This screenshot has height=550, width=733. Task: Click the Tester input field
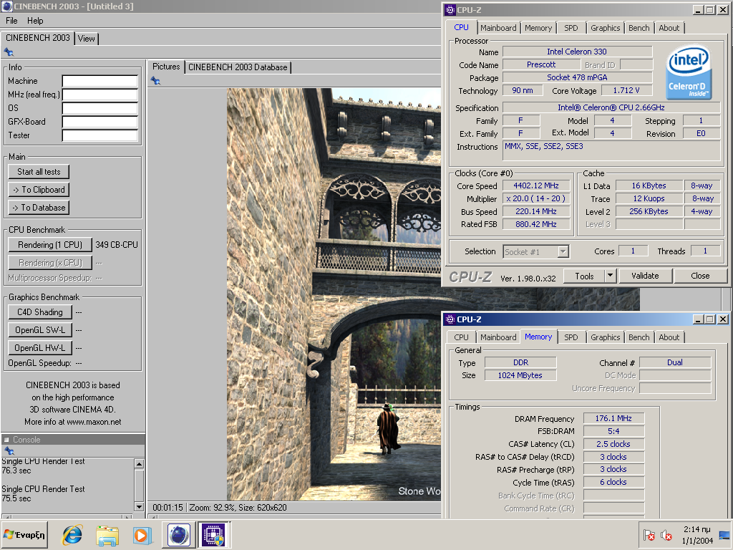pyautogui.click(x=100, y=135)
